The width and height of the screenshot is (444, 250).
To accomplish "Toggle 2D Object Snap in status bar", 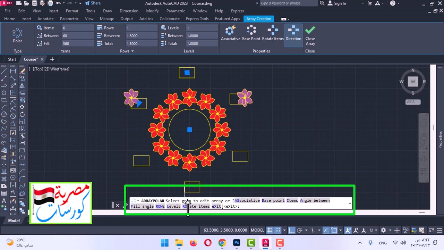I will (x=334, y=230).
